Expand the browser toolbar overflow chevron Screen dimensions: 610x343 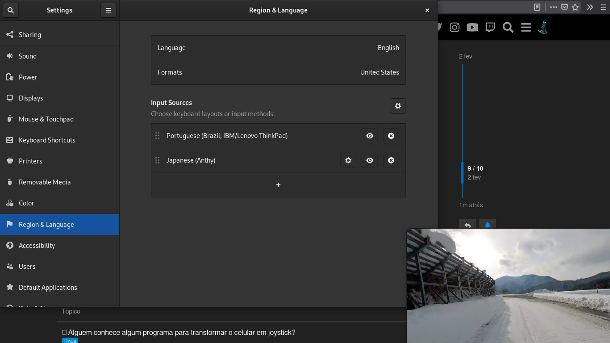point(590,7)
